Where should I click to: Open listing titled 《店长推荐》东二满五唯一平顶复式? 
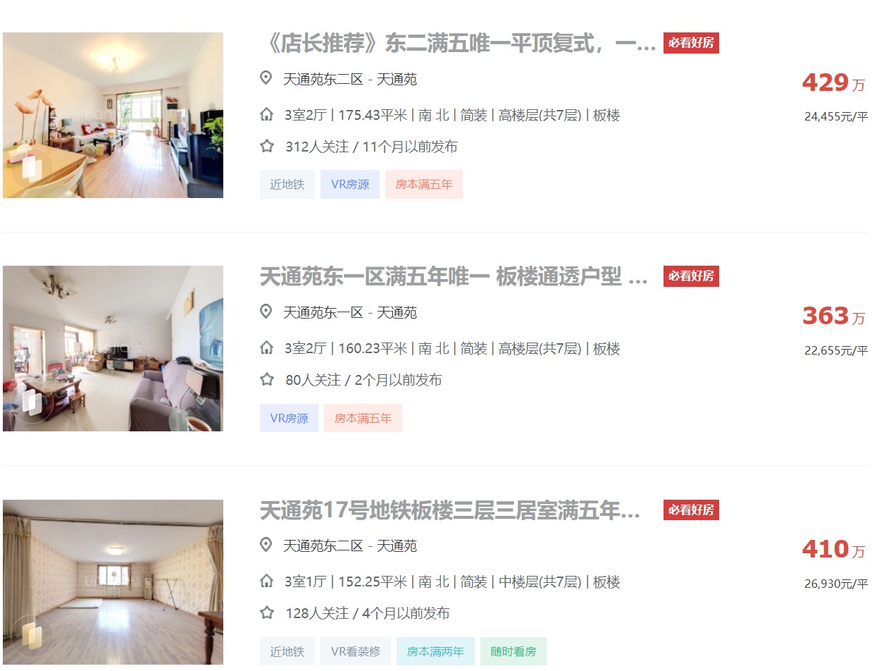pyautogui.click(x=458, y=43)
